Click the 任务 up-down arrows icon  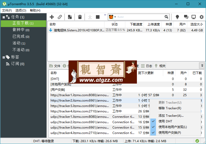[x=8, y=17]
